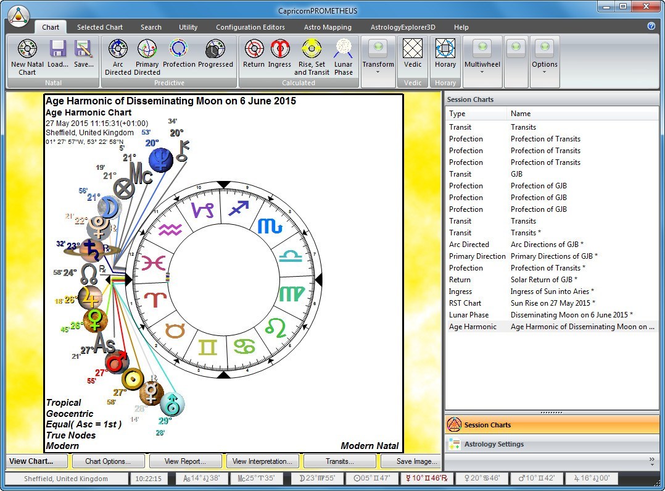
Task: Click the New Natal Chart icon
Action: click(27, 48)
